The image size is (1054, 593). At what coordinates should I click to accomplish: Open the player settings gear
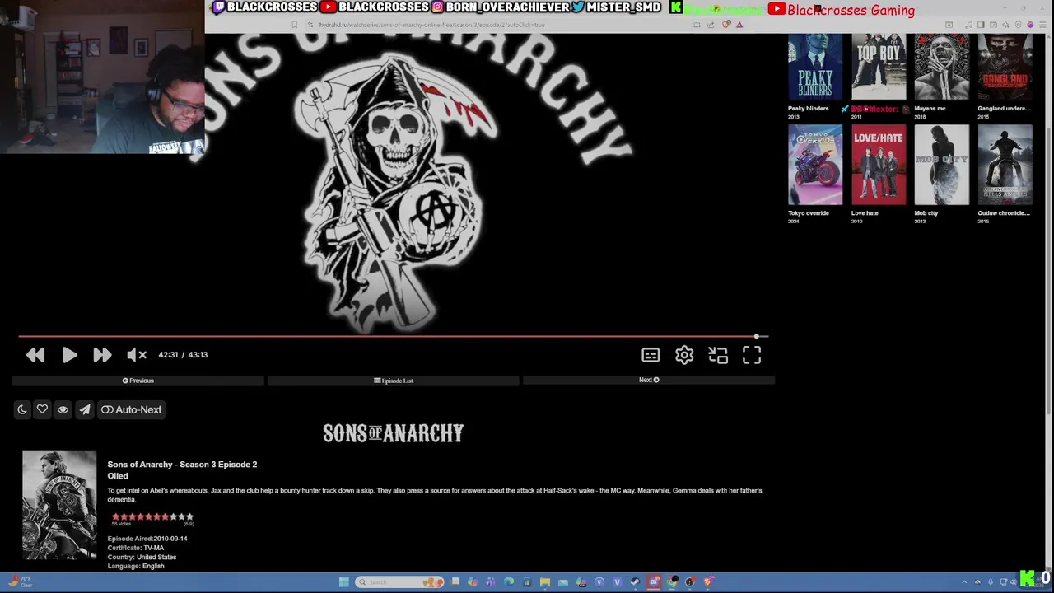684,355
